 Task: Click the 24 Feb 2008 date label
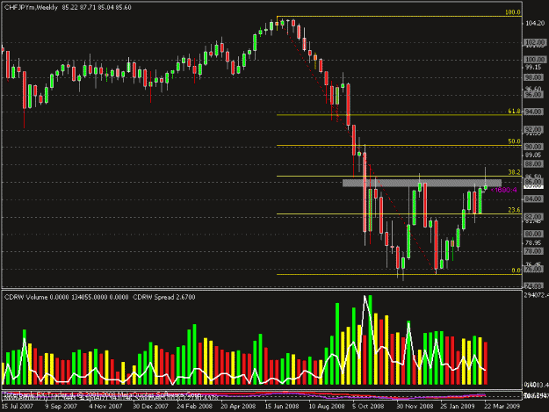click(x=194, y=406)
